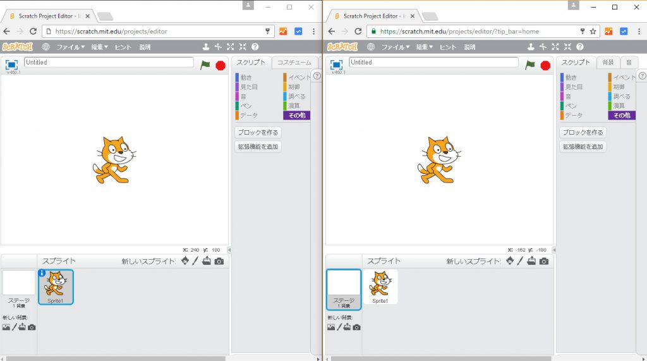Click project title field in left window

(x=109, y=62)
